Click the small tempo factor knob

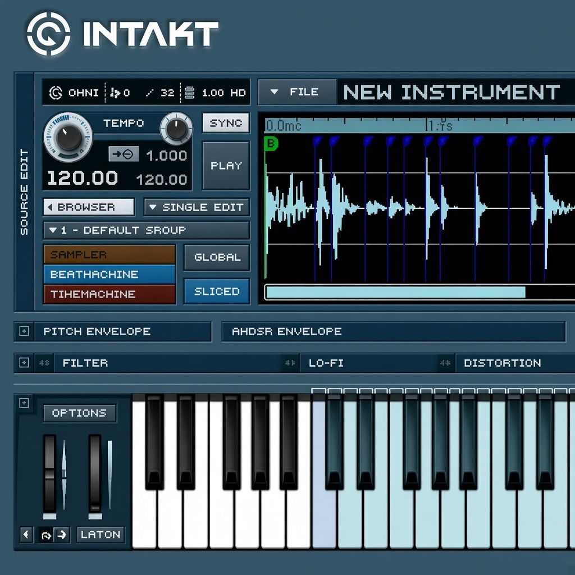click(x=176, y=129)
